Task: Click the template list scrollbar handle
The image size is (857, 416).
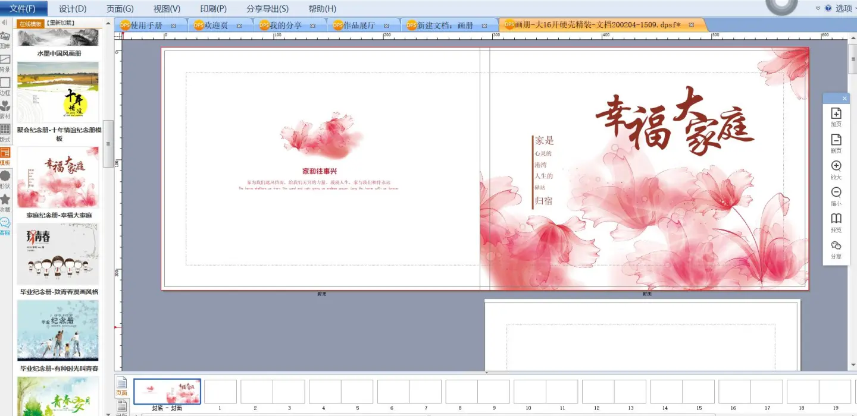Action: [x=108, y=145]
